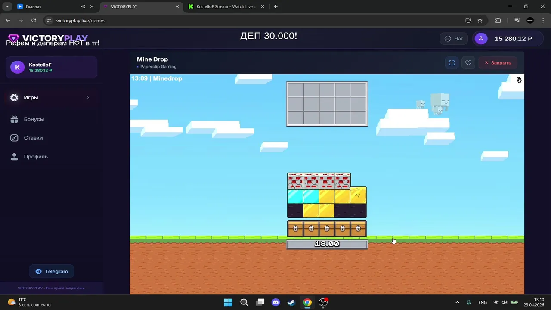Close the VICTORYPLAY browser tab
The height and width of the screenshot is (310, 551).
[177, 6]
